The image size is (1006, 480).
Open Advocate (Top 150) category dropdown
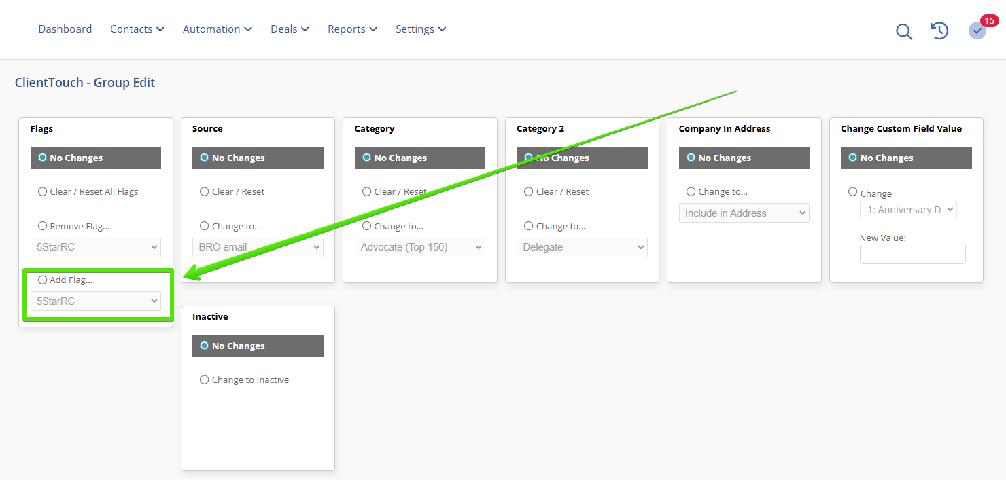coord(419,247)
